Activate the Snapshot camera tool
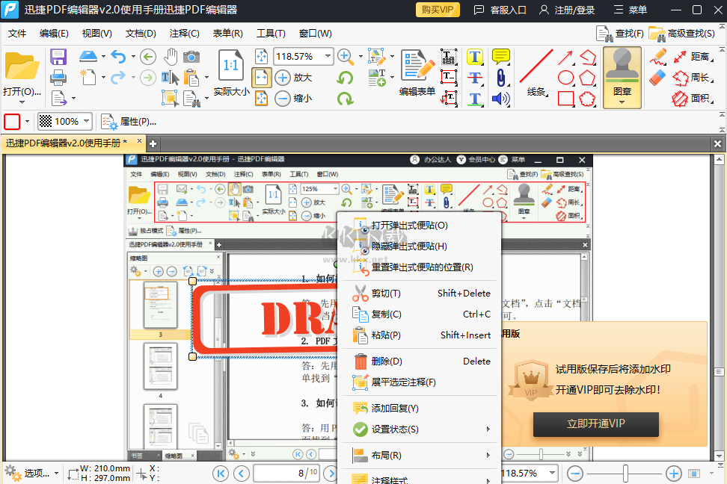This screenshot has height=484, width=727. pos(192,56)
